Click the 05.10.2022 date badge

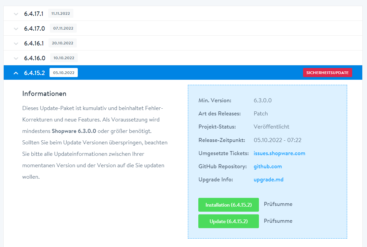tap(63, 73)
